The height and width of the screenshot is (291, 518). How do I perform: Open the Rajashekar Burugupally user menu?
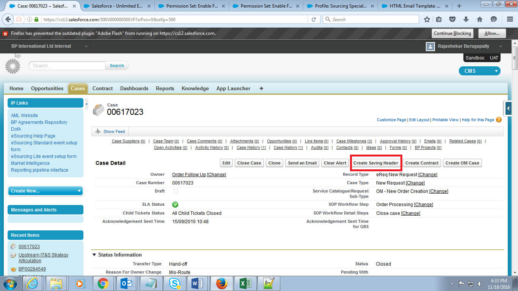click(465, 46)
